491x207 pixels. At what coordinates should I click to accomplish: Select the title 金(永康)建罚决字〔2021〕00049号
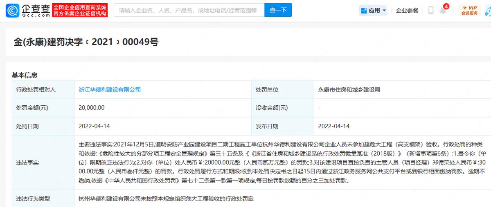tap(86, 42)
